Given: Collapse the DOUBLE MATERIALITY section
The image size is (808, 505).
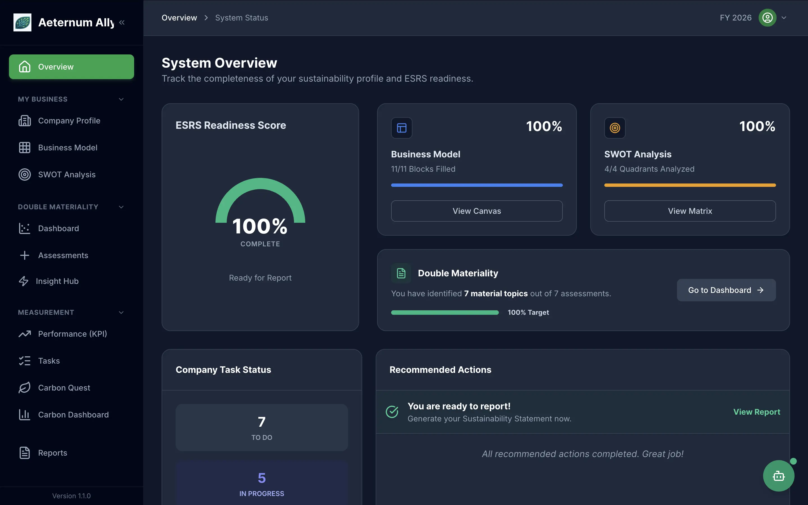Looking at the screenshot, I should (121, 207).
